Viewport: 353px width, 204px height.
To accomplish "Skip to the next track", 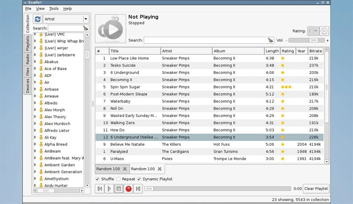I will pos(138,189).
